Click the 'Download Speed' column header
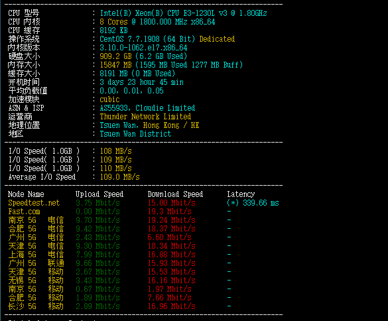Viewport: 388px width, 321px height. click(175, 194)
